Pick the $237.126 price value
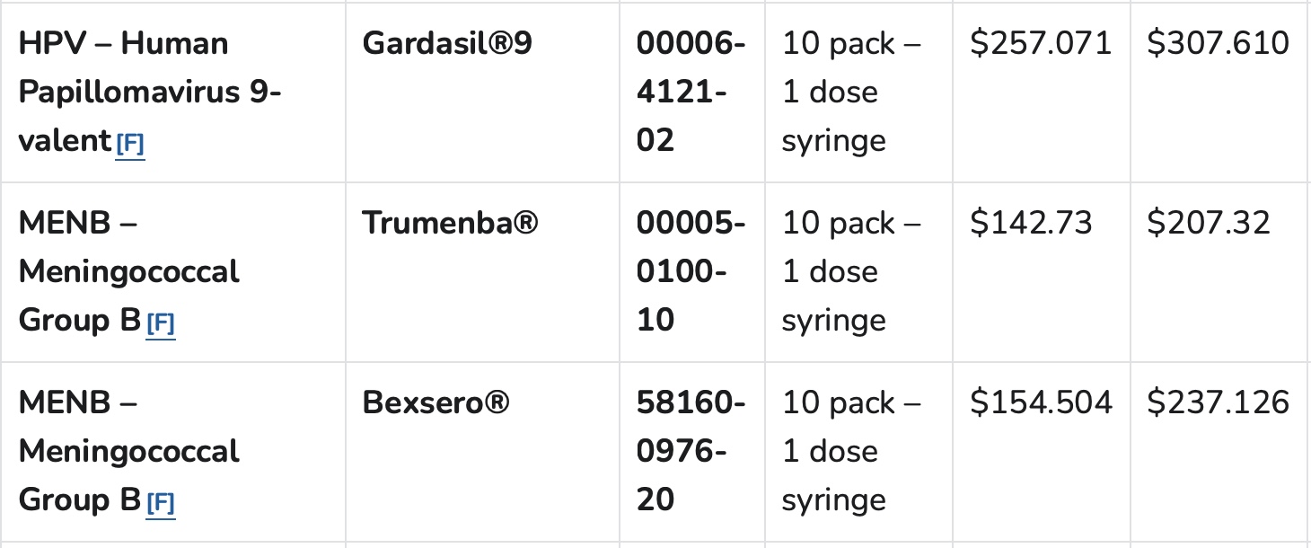This screenshot has height=548, width=1311. (1218, 402)
